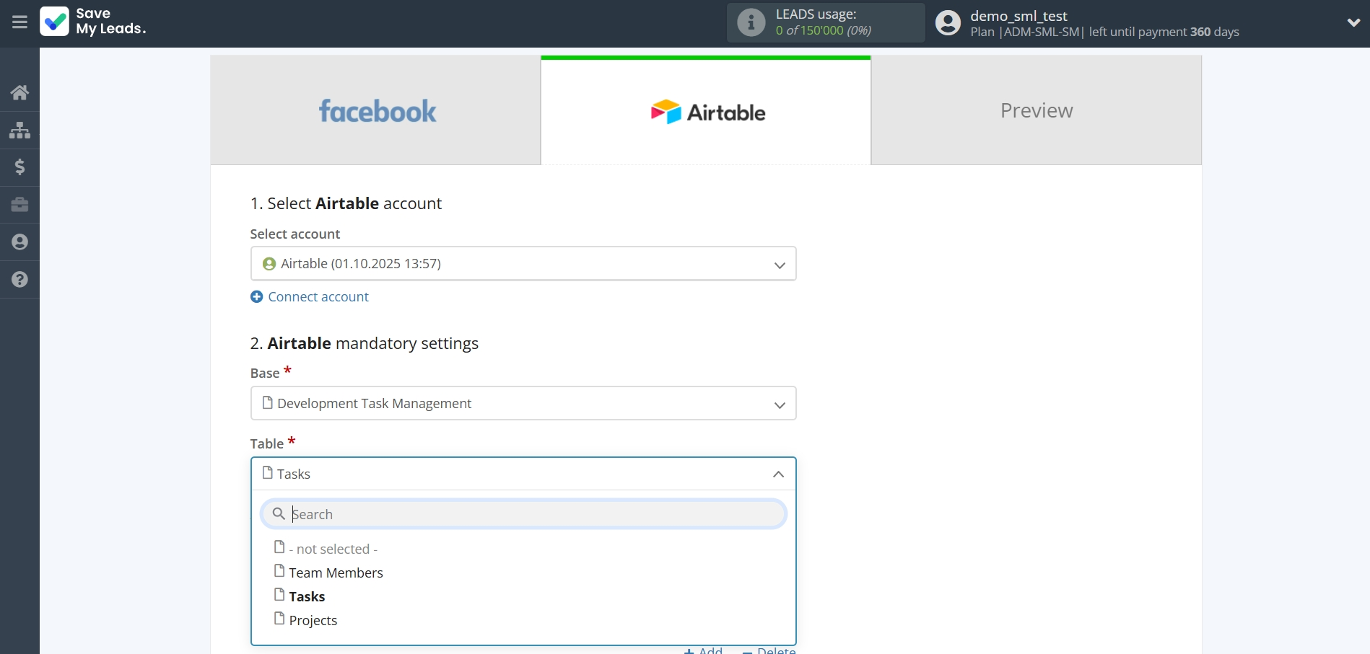Open the Select account dropdown
The width and height of the screenshot is (1370, 654).
click(523, 264)
